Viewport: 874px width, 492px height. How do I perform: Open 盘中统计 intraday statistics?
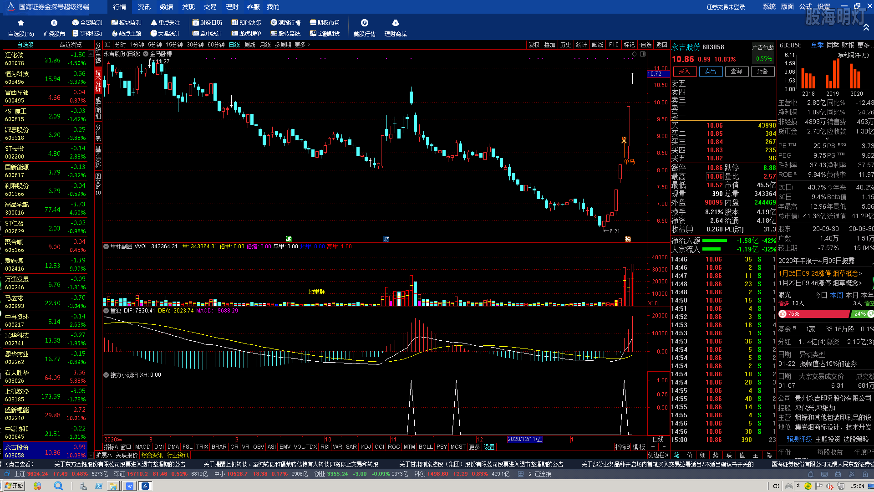click(207, 34)
